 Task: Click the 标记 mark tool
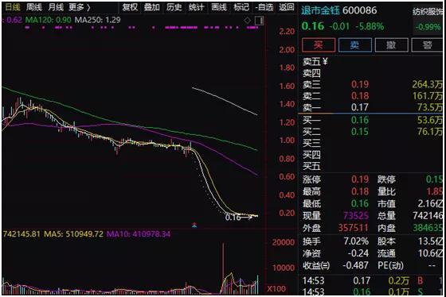pyautogui.click(x=241, y=7)
